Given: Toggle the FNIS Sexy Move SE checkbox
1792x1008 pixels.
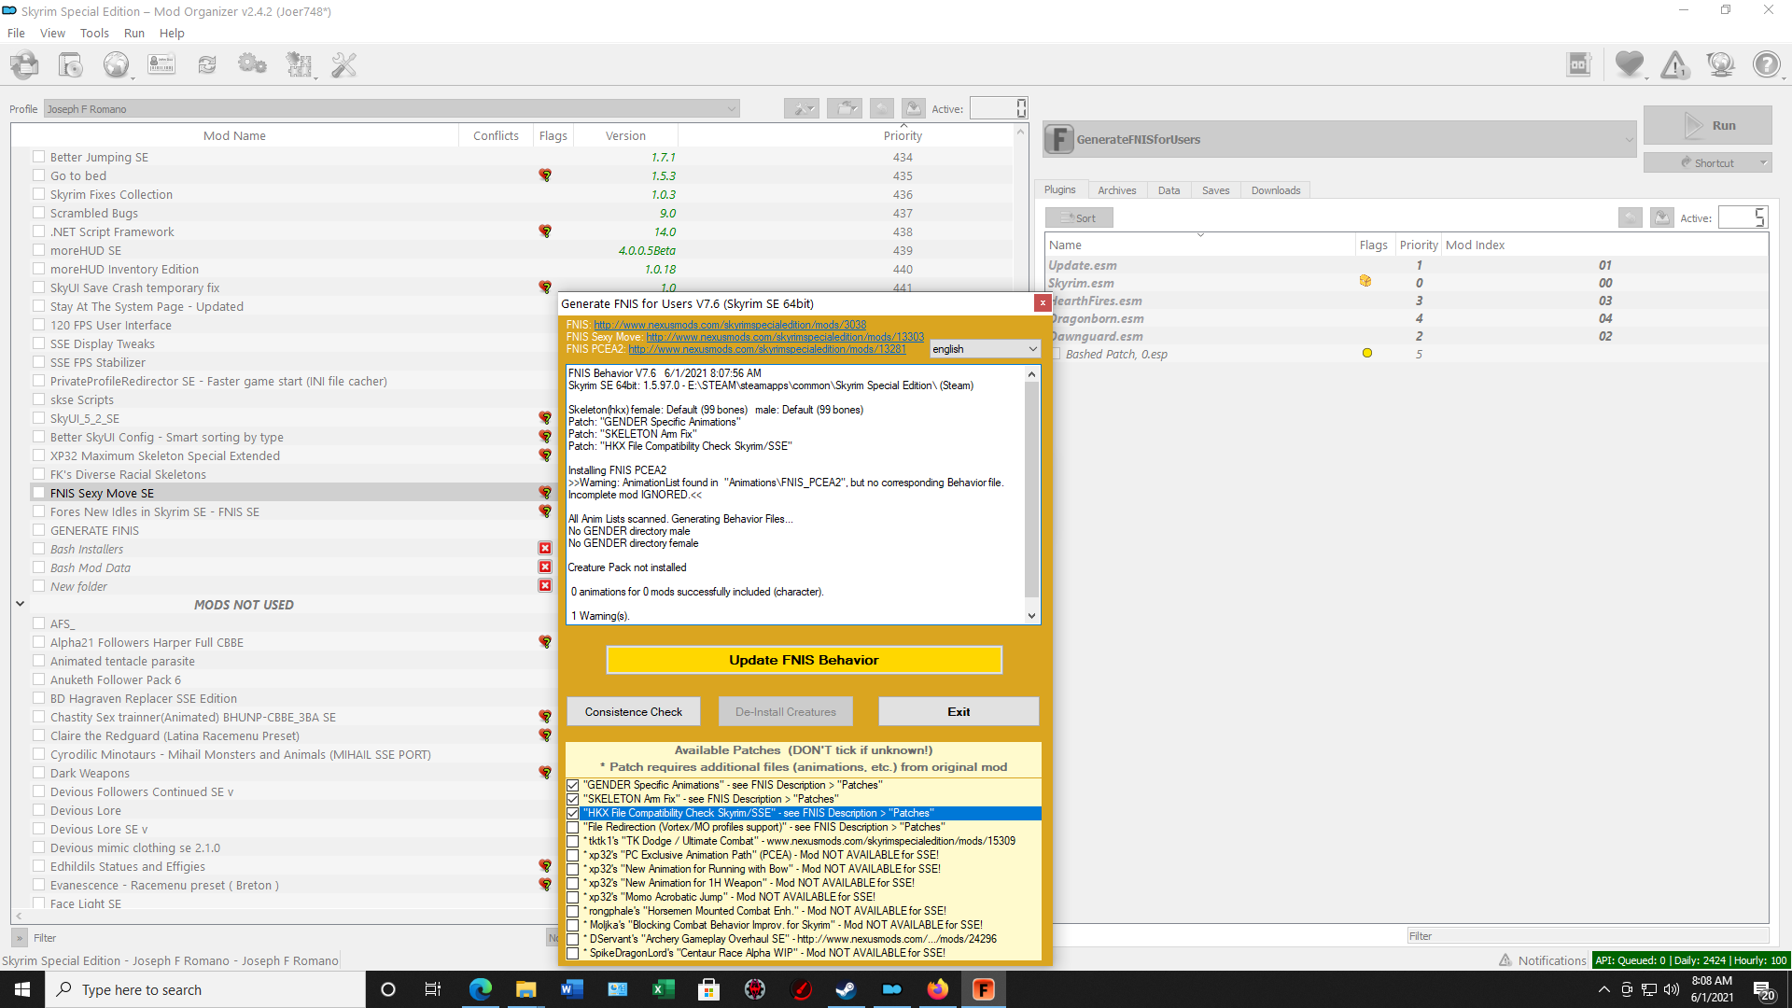Looking at the screenshot, I should click(x=38, y=493).
